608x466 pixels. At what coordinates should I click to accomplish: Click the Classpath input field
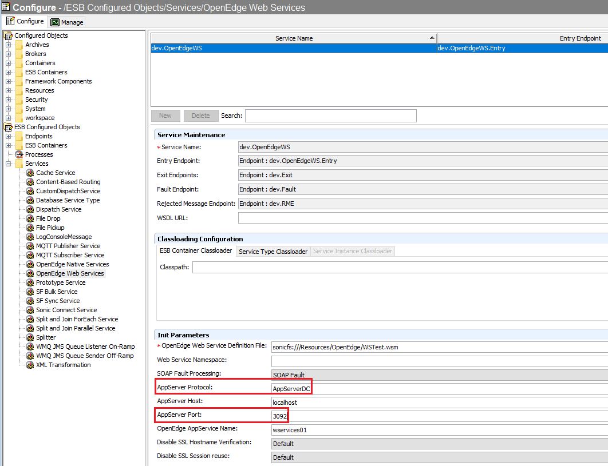(400, 267)
